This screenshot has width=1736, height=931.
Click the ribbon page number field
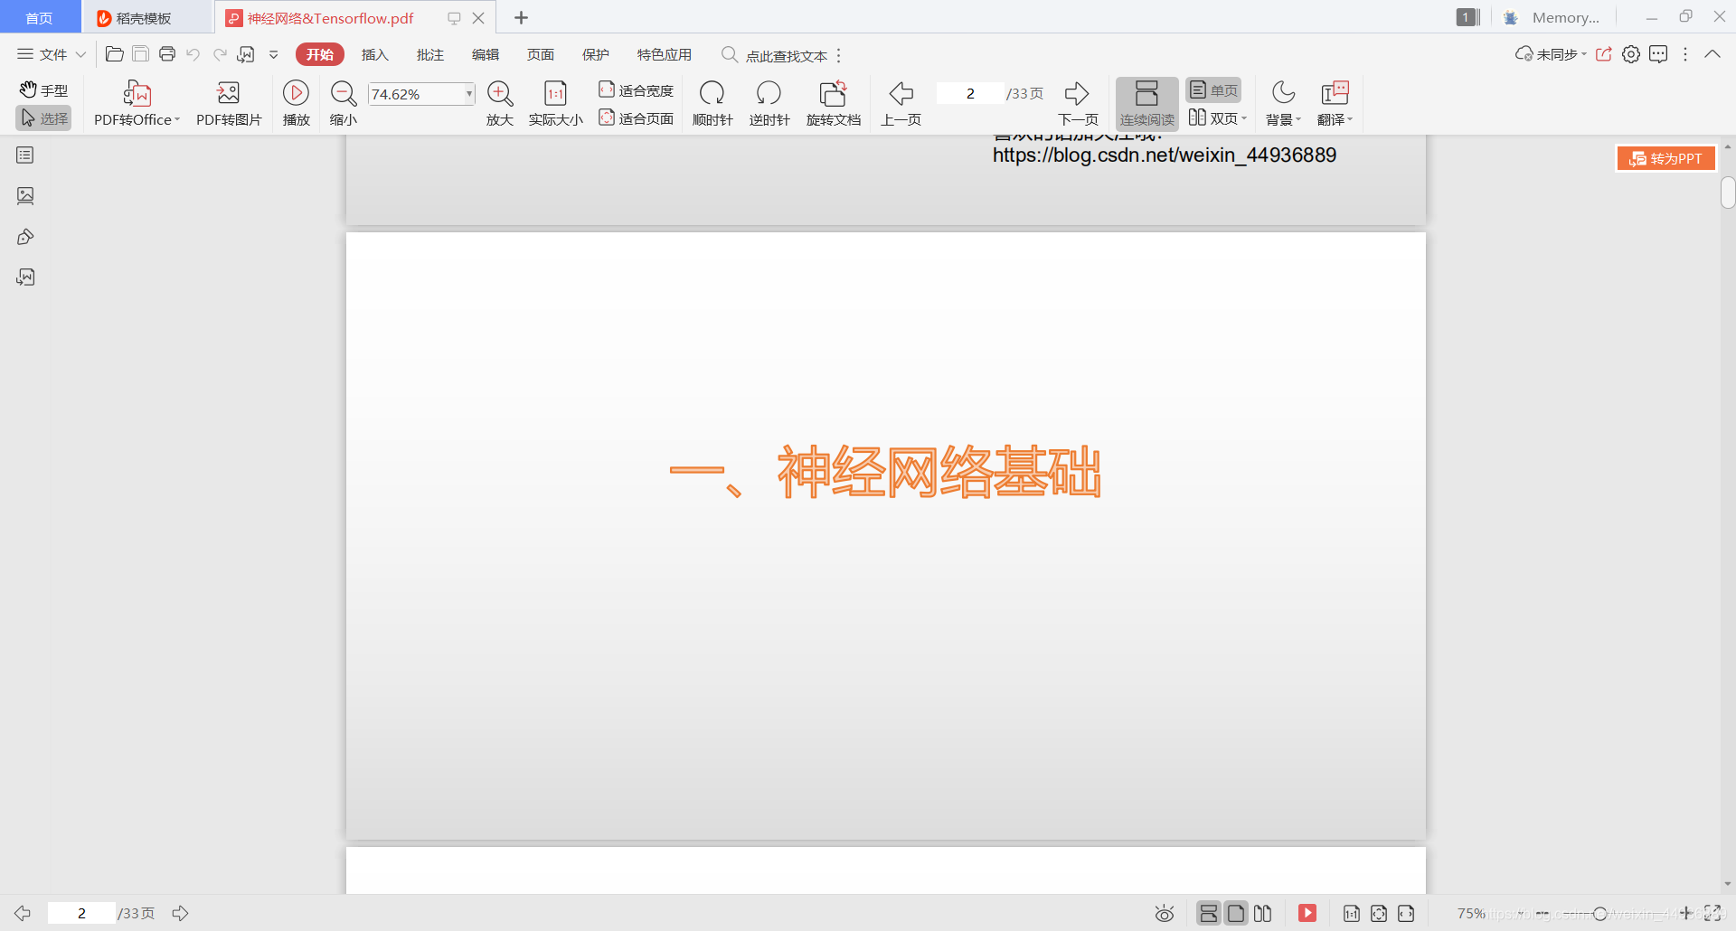point(970,93)
